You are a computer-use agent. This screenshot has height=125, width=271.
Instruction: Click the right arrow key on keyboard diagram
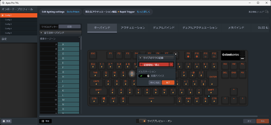coord(243,100)
